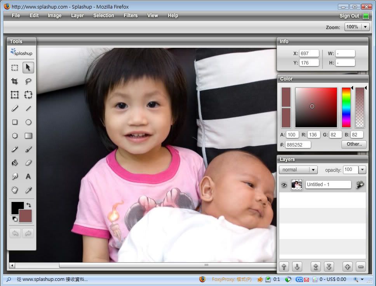This screenshot has width=376, height=286.
Task: Pick the Paint Bucket fill tool
Action: (15, 163)
